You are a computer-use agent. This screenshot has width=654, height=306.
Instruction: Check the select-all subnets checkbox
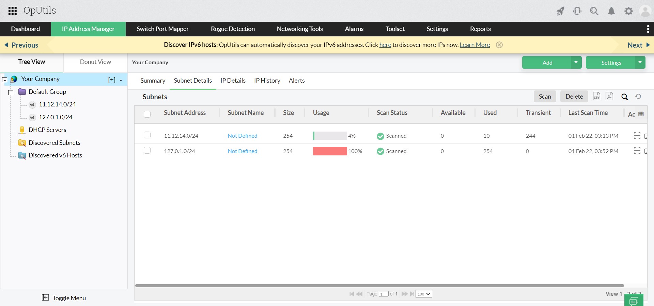pos(147,114)
